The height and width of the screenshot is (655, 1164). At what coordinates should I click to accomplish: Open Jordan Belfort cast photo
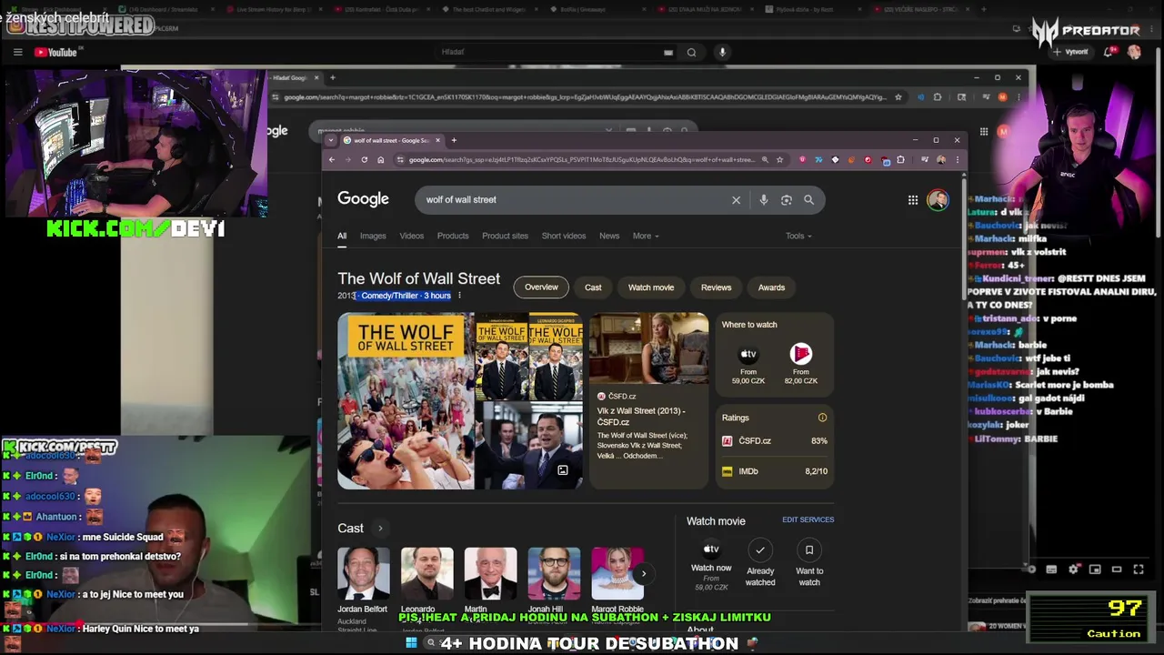point(363,574)
